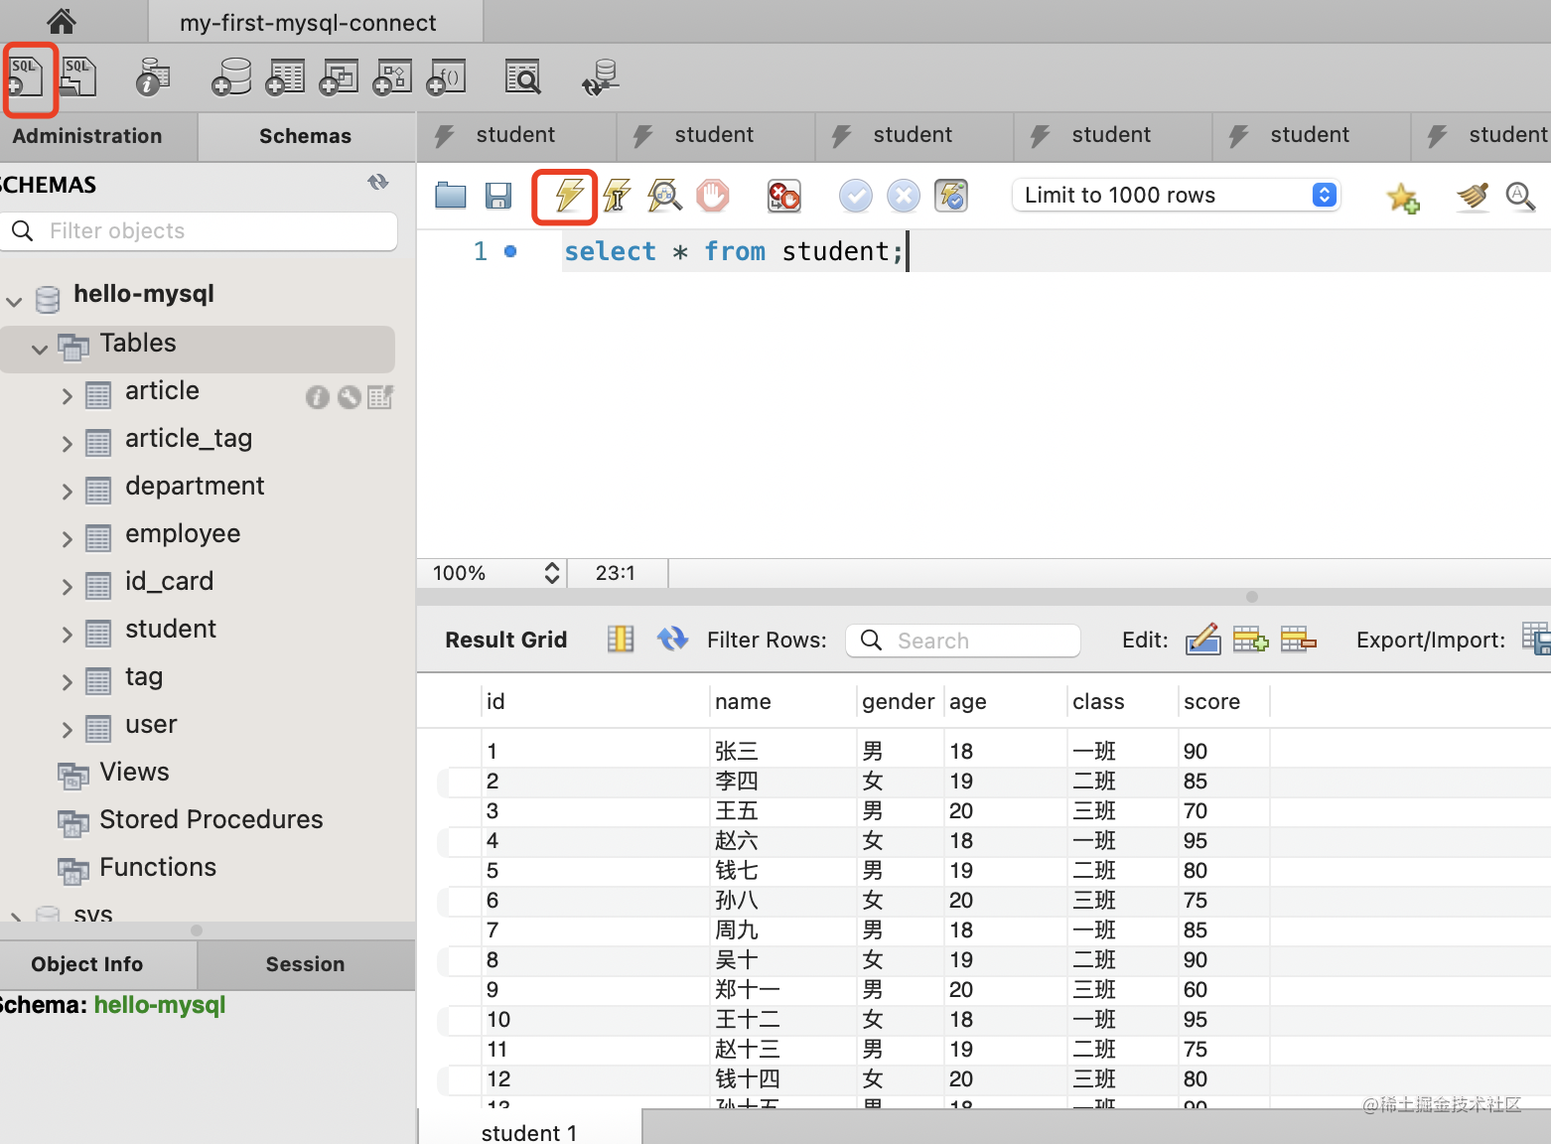Collapse the hello-mysql schema node
Image resolution: width=1551 pixels, height=1144 pixels.
(x=14, y=300)
